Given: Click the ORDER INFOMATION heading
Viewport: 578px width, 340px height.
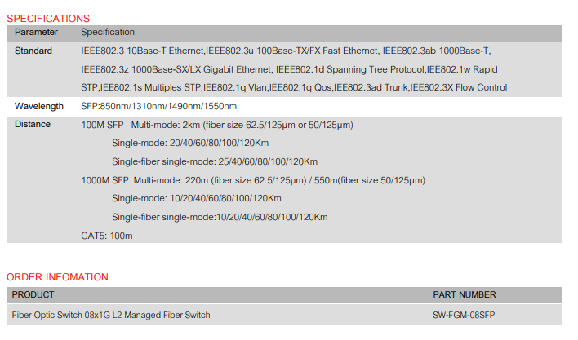Looking at the screenshot, I should click(x=57, y=277).
